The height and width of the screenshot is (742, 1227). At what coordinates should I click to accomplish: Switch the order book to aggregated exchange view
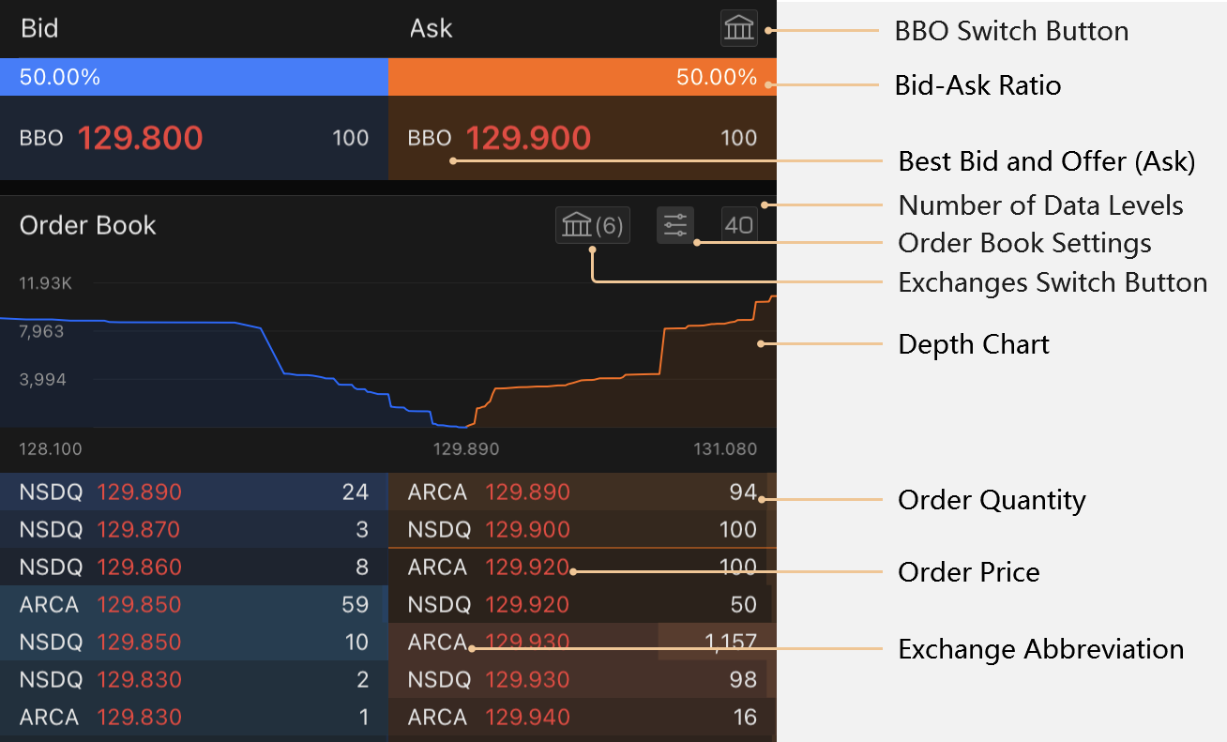click(593, 224)
